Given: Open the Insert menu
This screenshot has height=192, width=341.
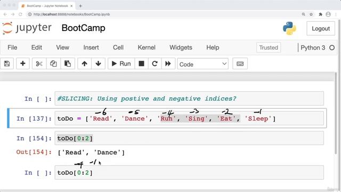Looking at the screenshot, I should coord(91,47).
